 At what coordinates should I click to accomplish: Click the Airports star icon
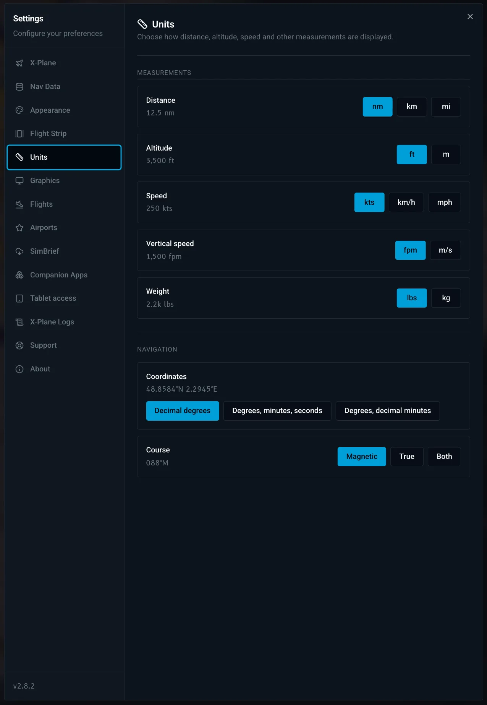(19, 228)
